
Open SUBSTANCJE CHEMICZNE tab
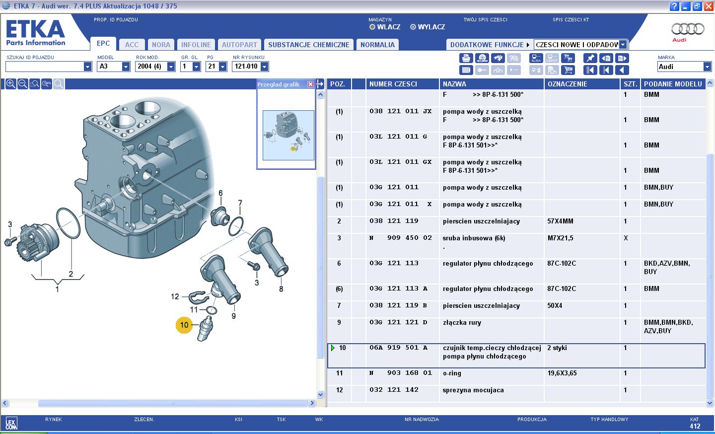pyautogui.click(x=309, y=45)
